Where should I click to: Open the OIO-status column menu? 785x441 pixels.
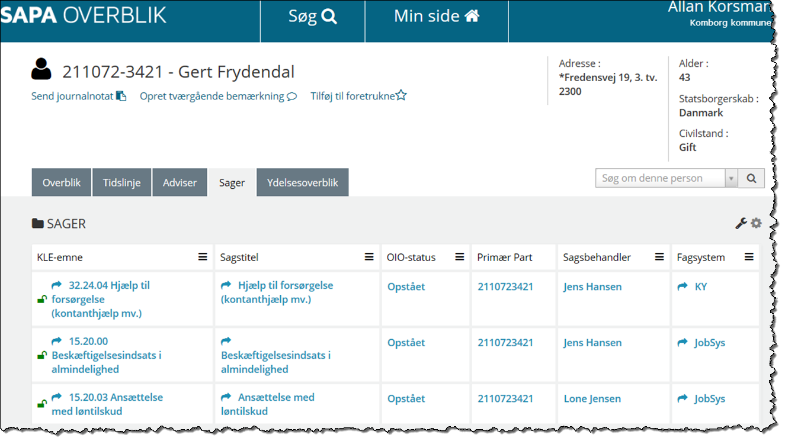[459, 257]
